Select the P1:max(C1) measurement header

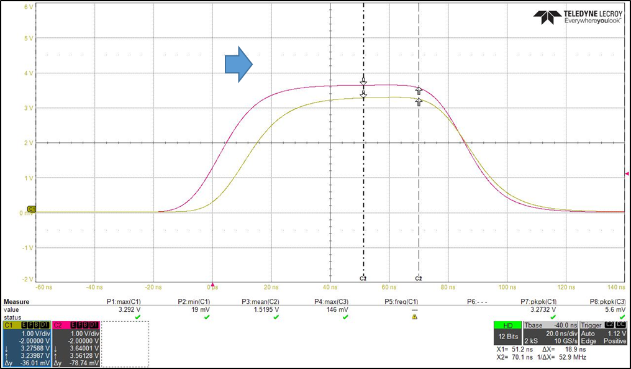[124, 302]
